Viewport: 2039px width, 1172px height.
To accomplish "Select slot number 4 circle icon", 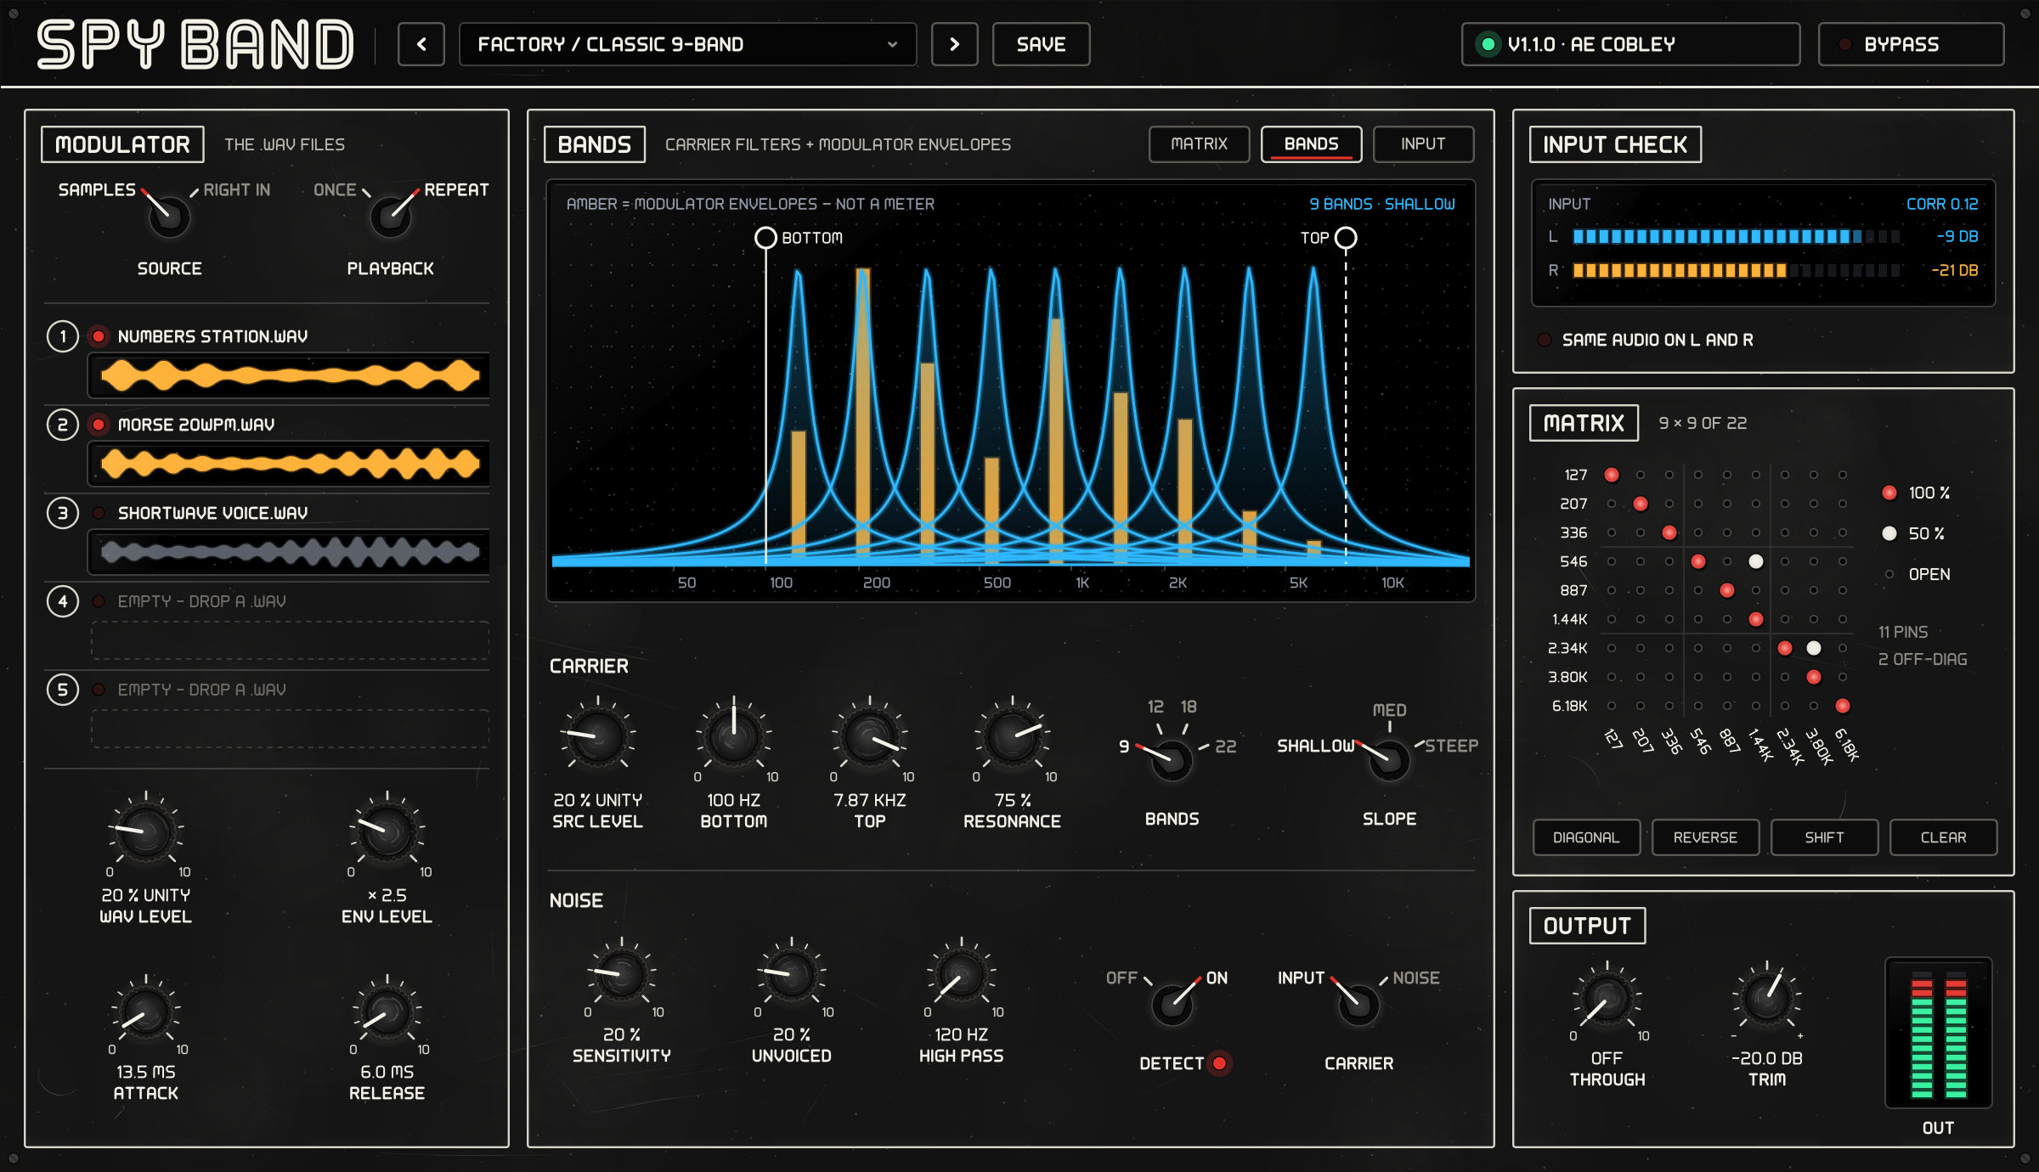I will (x=63, y=601).
